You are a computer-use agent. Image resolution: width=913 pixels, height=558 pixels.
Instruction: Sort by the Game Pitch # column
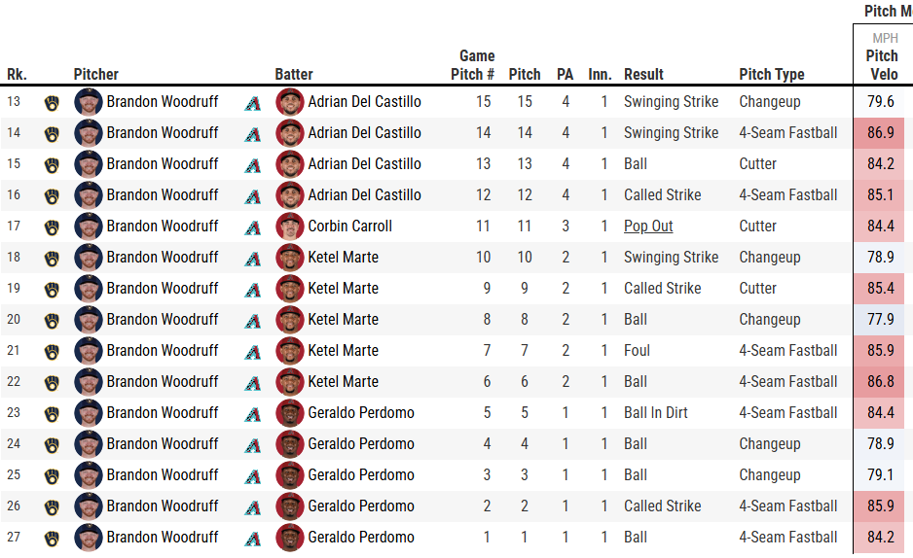pos(473,65)
